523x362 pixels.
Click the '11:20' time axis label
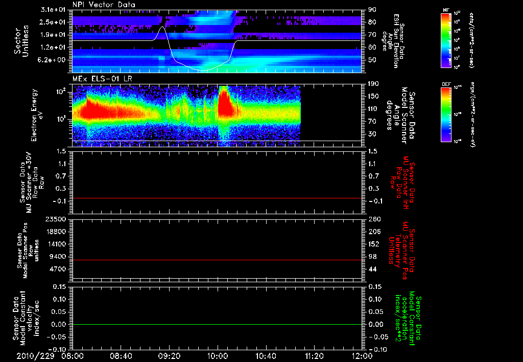click(314, 356)
